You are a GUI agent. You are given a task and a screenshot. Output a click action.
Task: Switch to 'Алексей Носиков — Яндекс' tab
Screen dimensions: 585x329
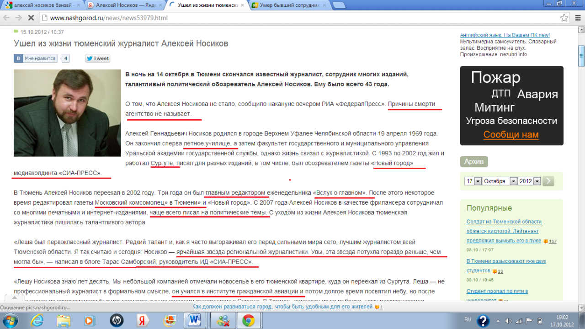coord(123,5)
